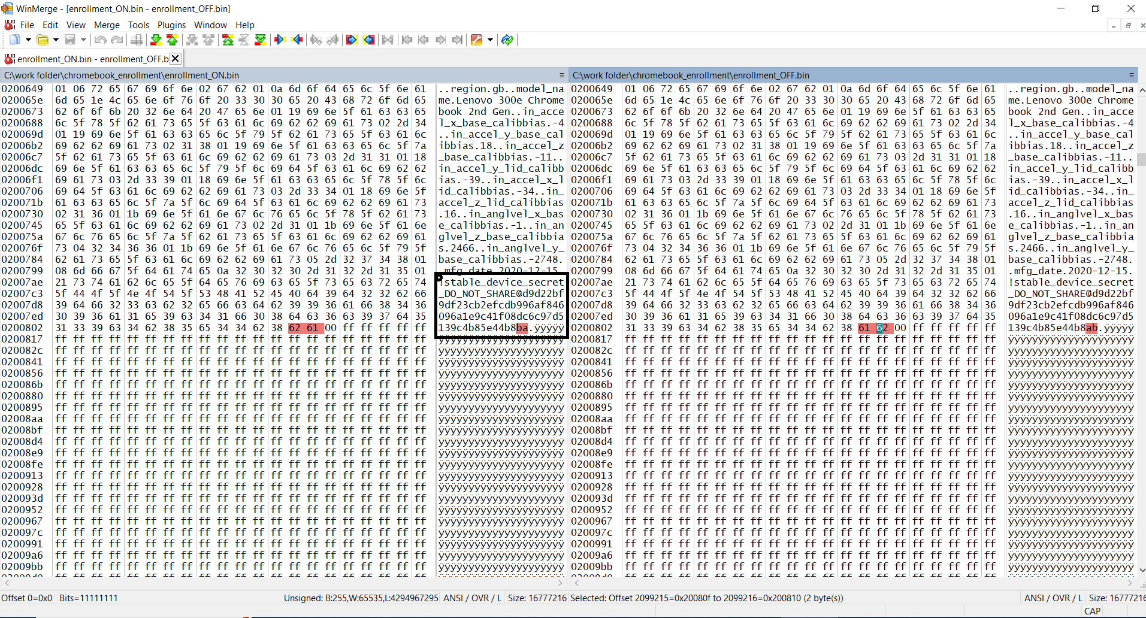Click 'Selected: Offset 2099215' status bar text

coord(707,598)
